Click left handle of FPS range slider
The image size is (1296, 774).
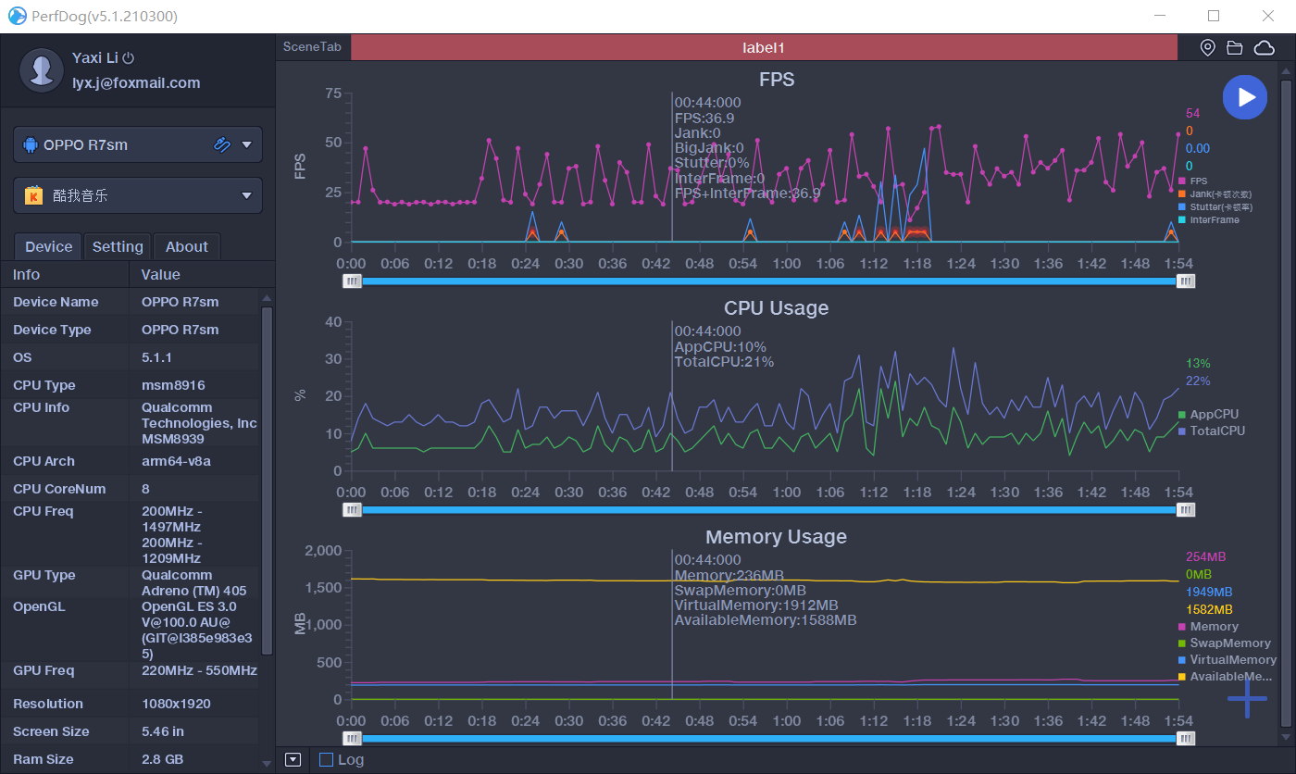pyautogui.click(x=353, y=281)
